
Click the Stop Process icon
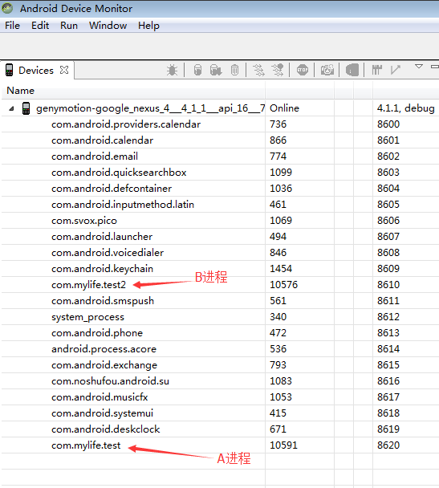pos(302,70)
